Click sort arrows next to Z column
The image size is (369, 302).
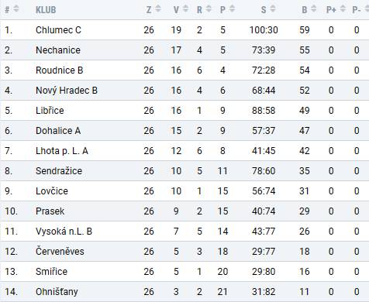[x=158, y=9]
